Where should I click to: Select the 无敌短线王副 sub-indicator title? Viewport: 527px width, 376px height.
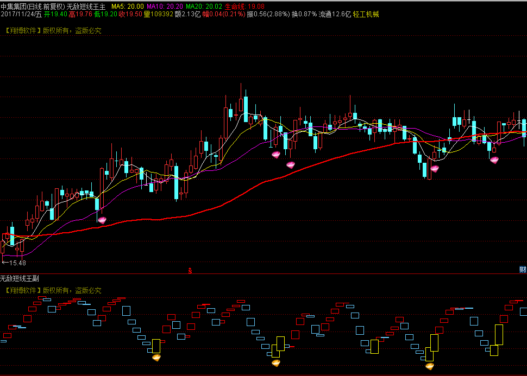click(x=20, y=278)
